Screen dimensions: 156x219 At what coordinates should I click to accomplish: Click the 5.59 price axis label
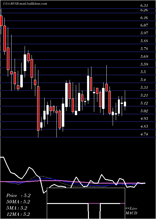click(144, 64)
